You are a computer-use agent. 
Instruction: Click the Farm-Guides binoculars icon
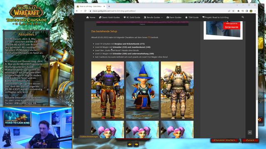(x=168, y=17)
